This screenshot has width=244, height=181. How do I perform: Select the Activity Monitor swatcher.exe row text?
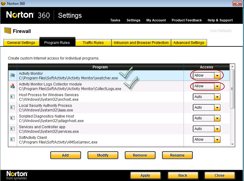(x=68, y=76)
